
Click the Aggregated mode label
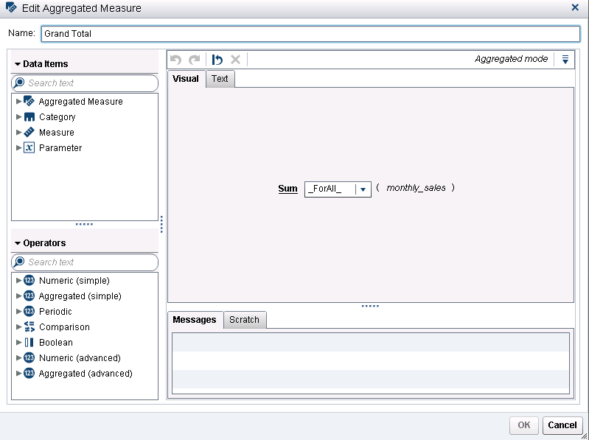point(512,59)
